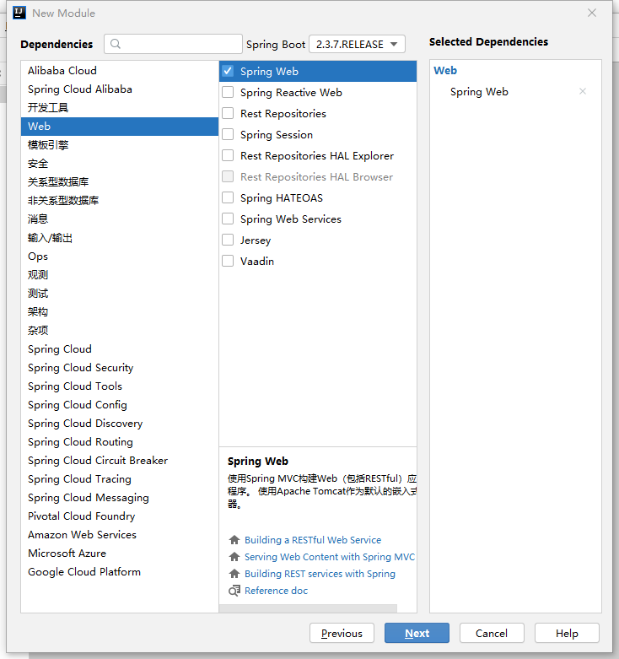The width and height of the screenshot is (619, 659).
Task: Click home icon beside Building REST services guide
Action: (234, 573)
